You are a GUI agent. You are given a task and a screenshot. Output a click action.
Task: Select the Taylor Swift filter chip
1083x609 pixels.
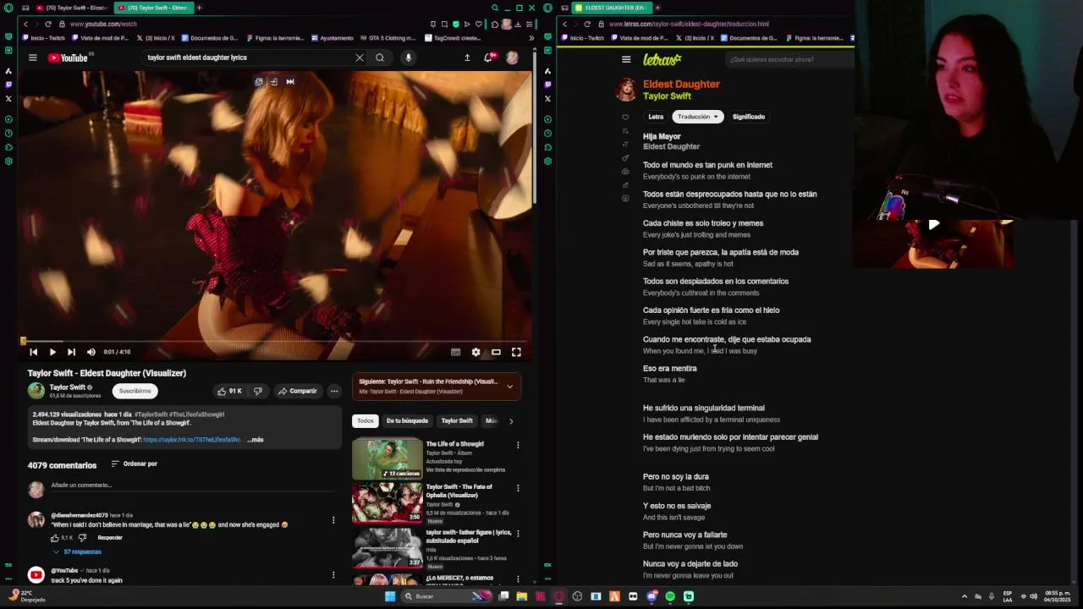pos(457,420)
